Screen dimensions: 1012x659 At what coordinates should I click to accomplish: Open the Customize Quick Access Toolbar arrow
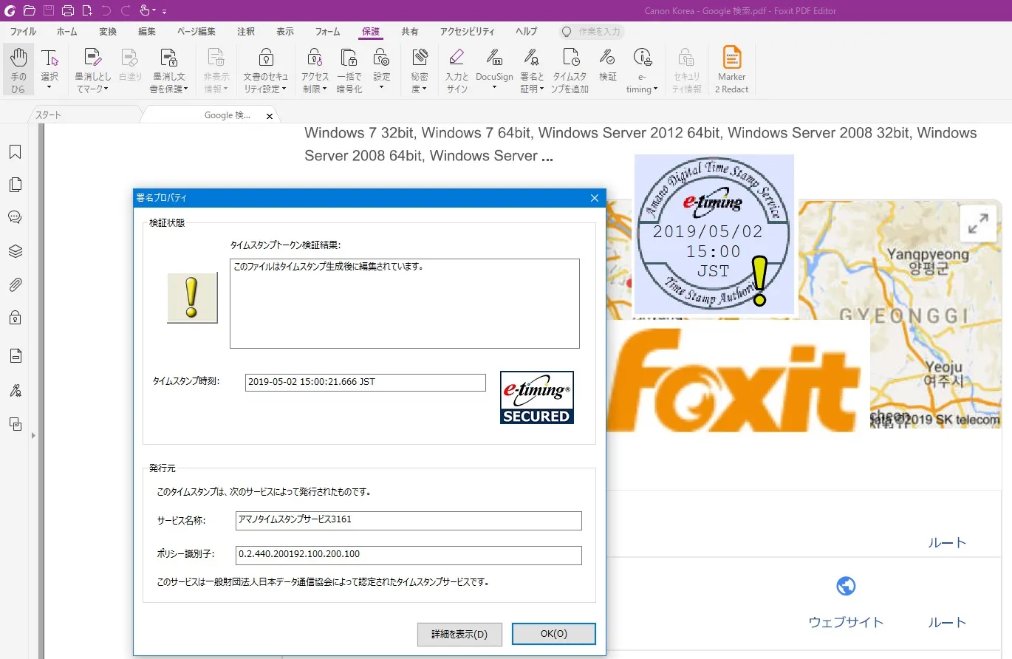(x=164, y=11)
